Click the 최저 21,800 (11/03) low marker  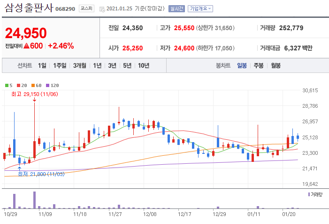coord(41,174)
